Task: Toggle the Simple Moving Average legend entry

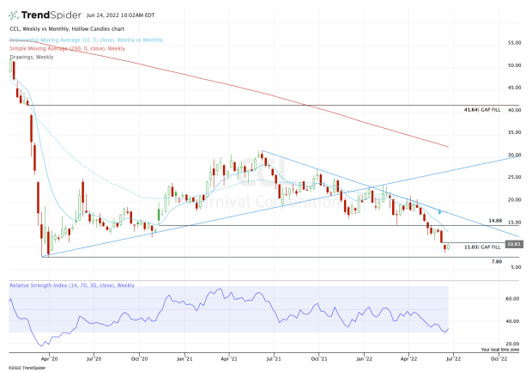Action: coord(64,49)
